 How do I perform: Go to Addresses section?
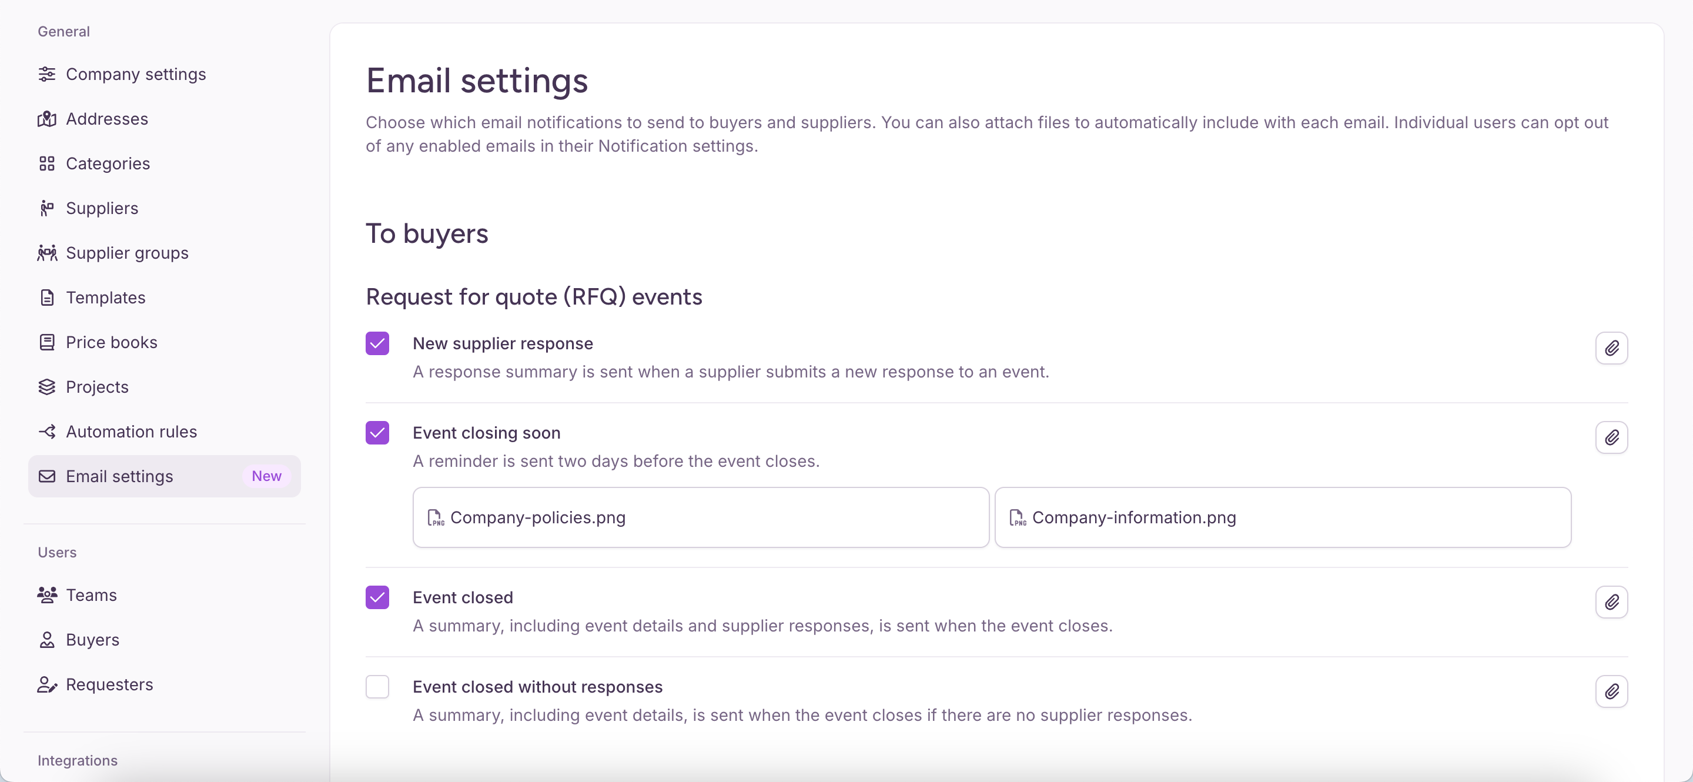click(x=165, y=119)
